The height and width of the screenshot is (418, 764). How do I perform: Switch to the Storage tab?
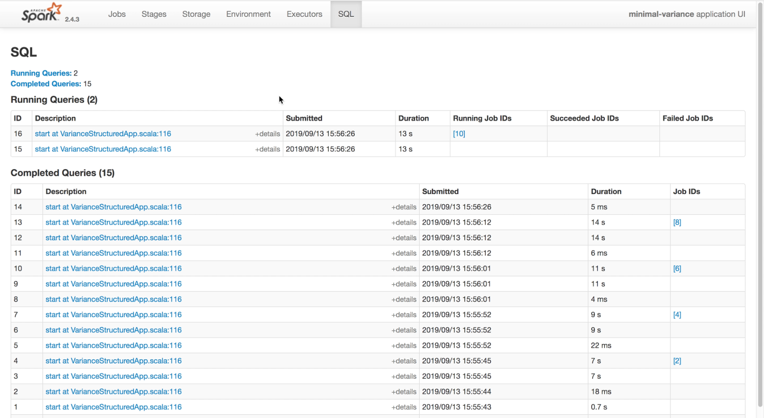point(196,14)
